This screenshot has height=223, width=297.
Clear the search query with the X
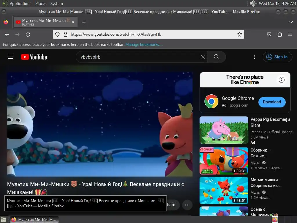(203, 57)
